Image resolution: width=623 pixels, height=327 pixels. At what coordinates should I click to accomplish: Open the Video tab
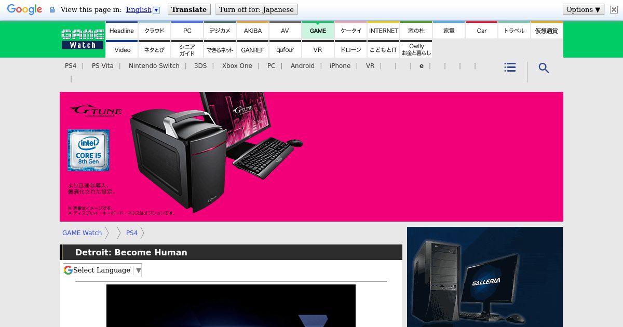tap(121, 49)
